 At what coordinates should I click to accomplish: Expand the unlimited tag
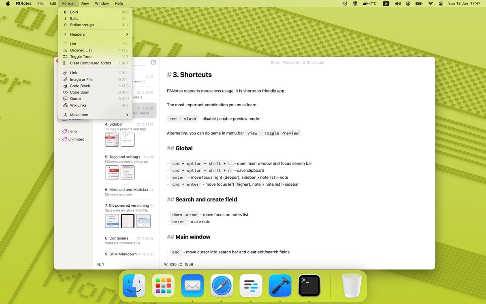(59, 139)
